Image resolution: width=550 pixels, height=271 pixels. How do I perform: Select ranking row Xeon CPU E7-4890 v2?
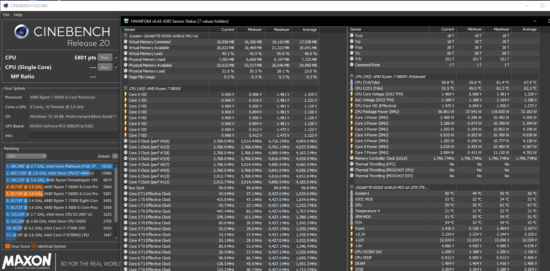tap(59, 173)
